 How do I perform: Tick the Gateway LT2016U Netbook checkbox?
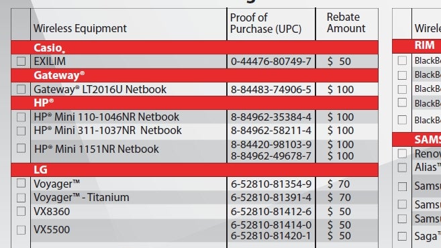[21, 89]
